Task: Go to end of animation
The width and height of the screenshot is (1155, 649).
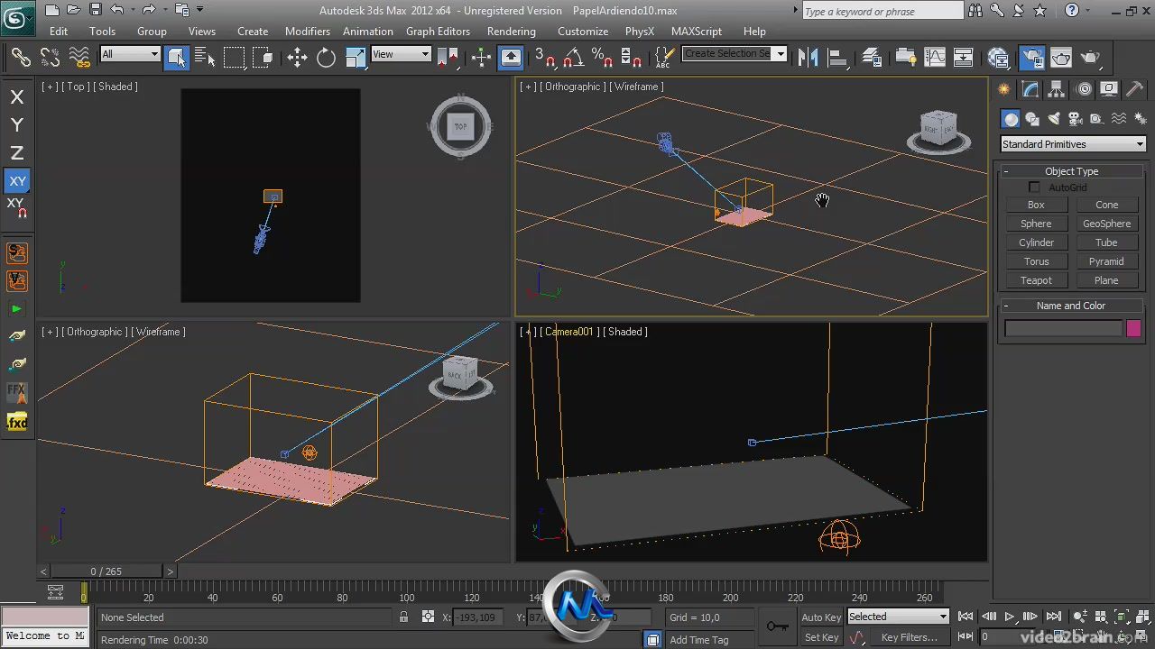Action: 1052,617
